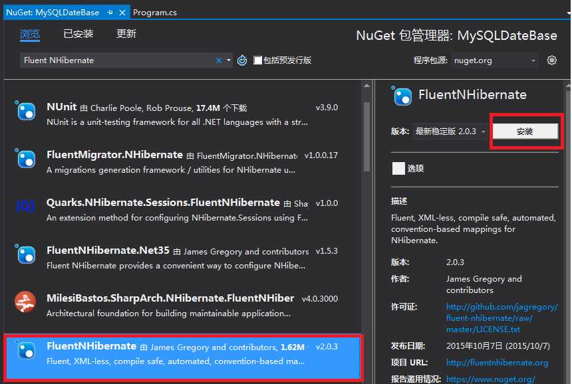Click the Quarks.NHibernate.Sessions package icon
Viewport: 572px width, 384px height.
pyautogui.click(x=25, y=207)
